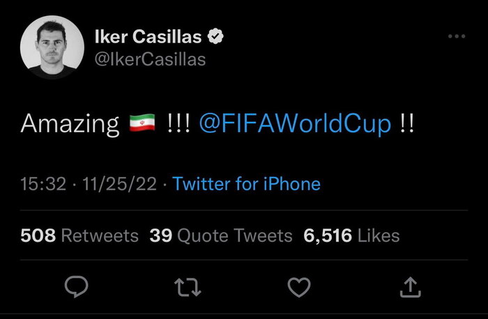Open the @FIFAWorldCup mention link
488x319 pixels.
(x=295, y=125)
